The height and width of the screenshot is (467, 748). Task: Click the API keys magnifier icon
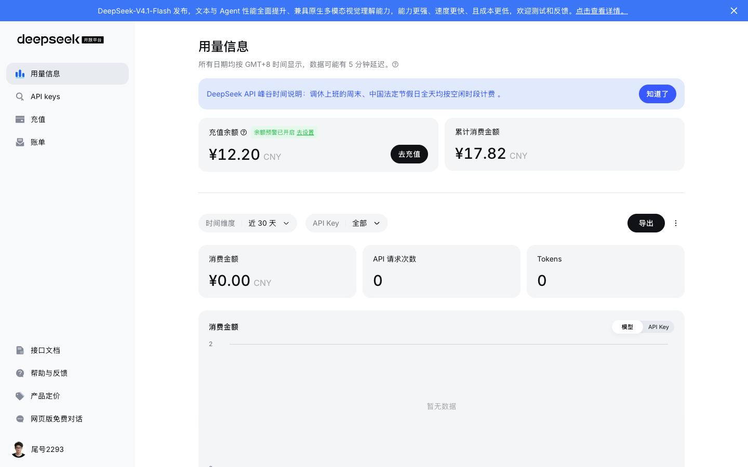(x=20, y=97)
